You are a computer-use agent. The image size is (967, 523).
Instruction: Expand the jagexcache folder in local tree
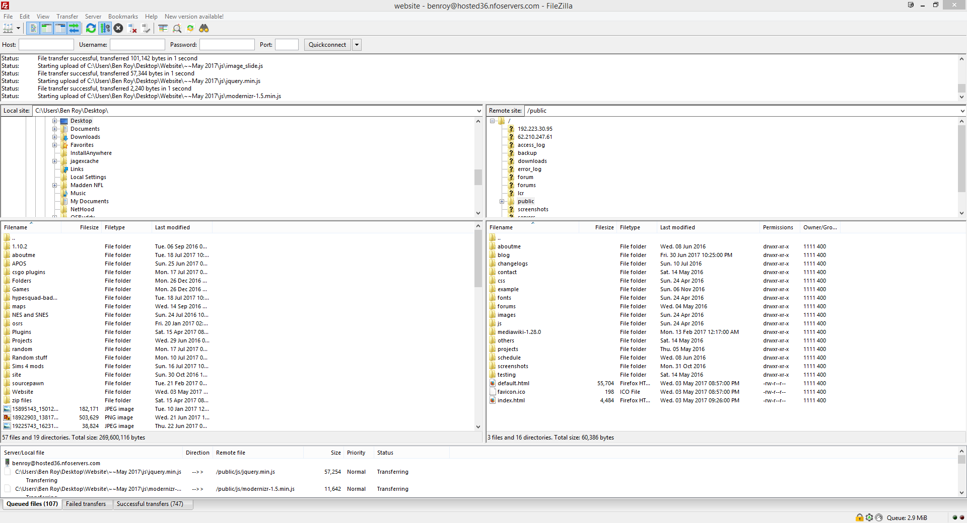click(x=54, y=161)
